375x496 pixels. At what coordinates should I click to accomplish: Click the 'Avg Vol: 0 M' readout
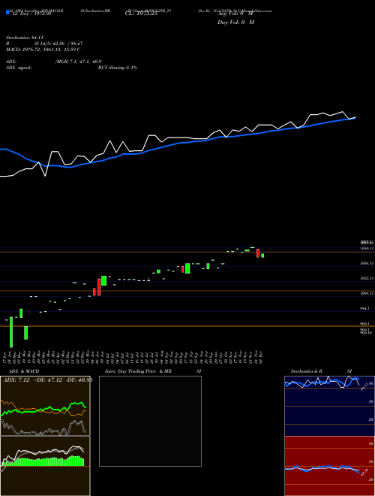coord(235,14)
